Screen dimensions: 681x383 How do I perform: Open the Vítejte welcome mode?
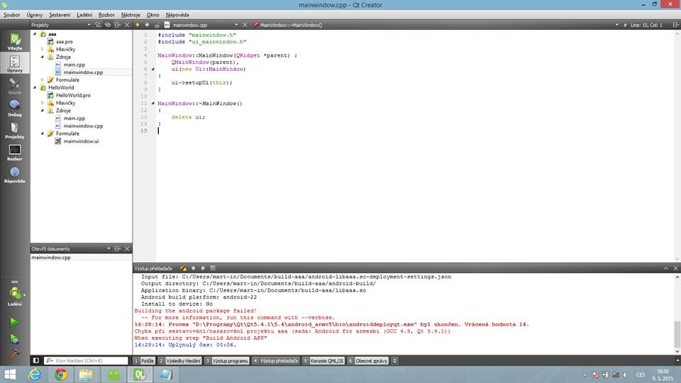pyautogui.click(x=14, y=41)
